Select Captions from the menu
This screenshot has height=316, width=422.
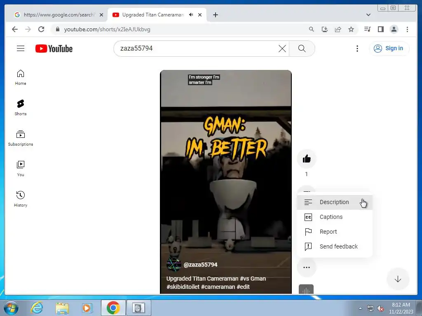(335, 217)
